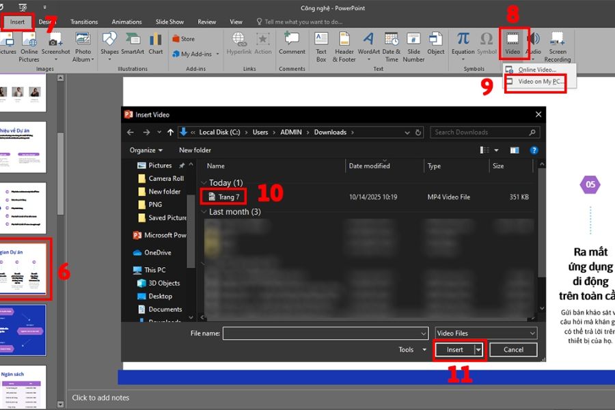Click the Equation pi icon
Image resolution: width=615 pixels, height=410 pixels.
pyautogui.click(x=463, y=38)
